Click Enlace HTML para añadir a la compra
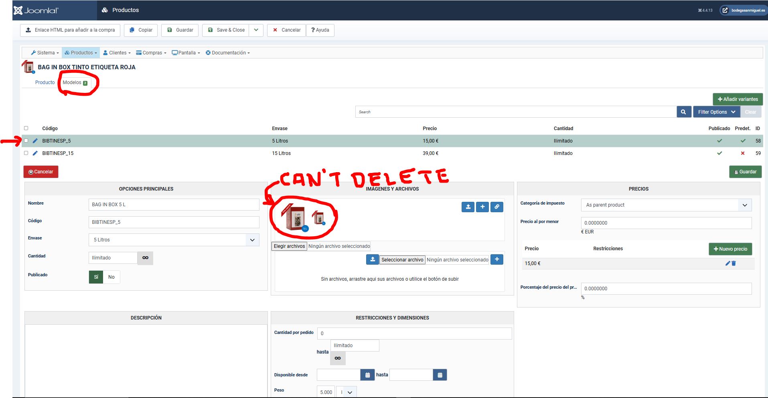This screenshot has height=398, width=768. pos(70,30)
